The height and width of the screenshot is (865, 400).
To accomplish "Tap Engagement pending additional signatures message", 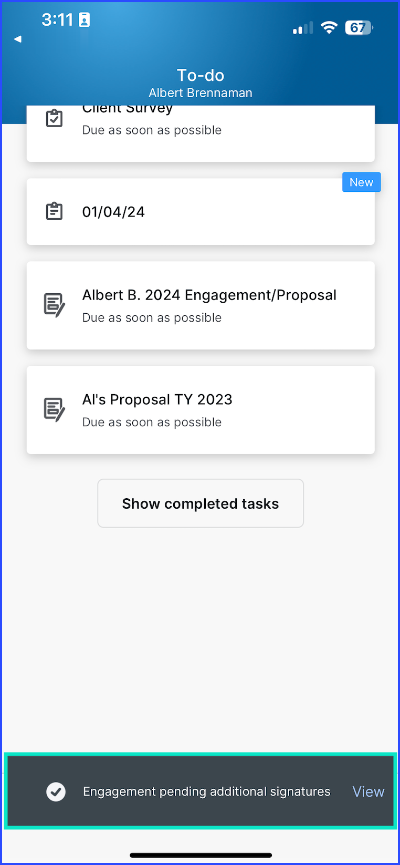I will (x=207, y=791).
